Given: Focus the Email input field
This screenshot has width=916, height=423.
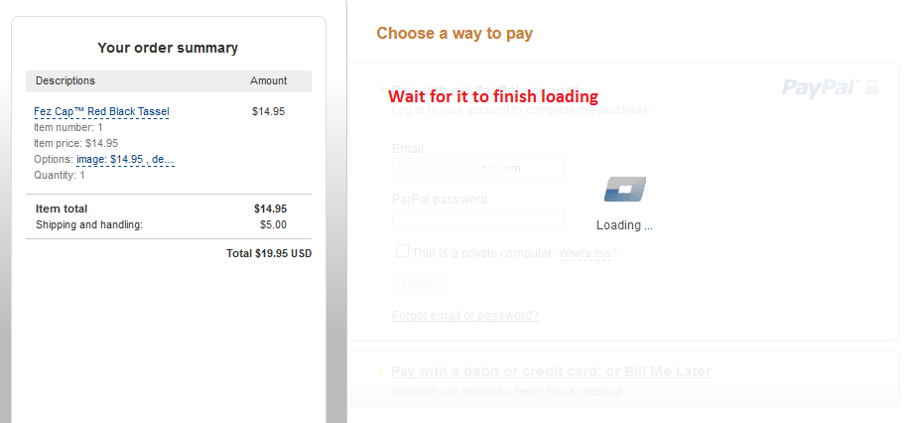Looking at the screenshot, I should coord(477,169).
